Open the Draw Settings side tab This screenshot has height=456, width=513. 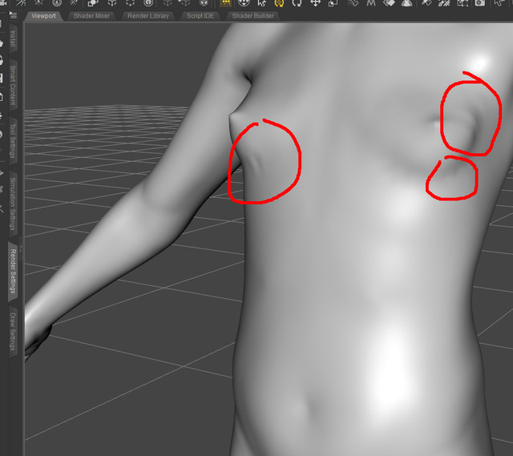click(13, 331)
